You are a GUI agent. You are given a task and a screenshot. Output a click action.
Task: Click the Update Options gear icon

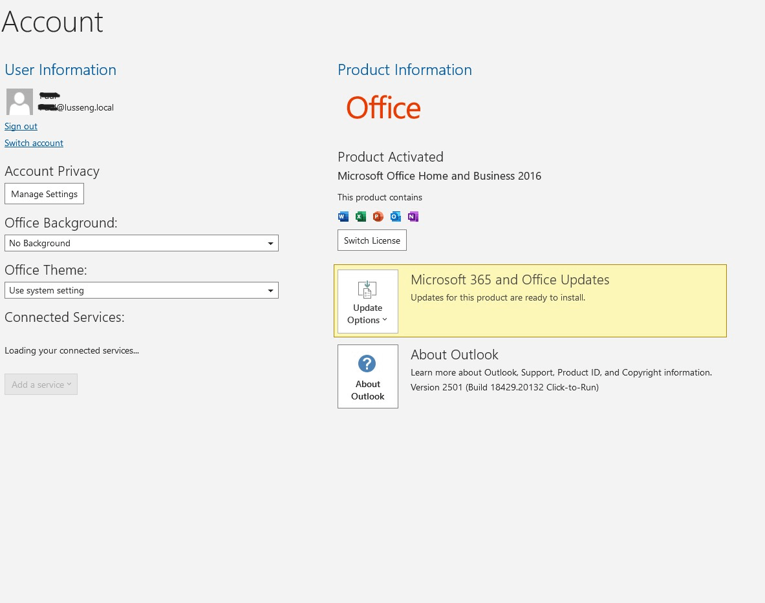(x=367, y=289)
